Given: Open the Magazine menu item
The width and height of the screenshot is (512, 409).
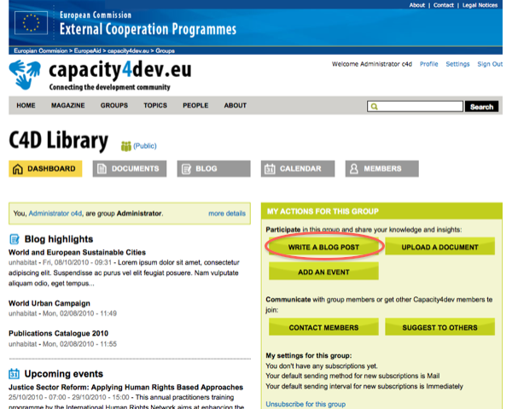Looking at the screenshot, I should coord(67,106).
